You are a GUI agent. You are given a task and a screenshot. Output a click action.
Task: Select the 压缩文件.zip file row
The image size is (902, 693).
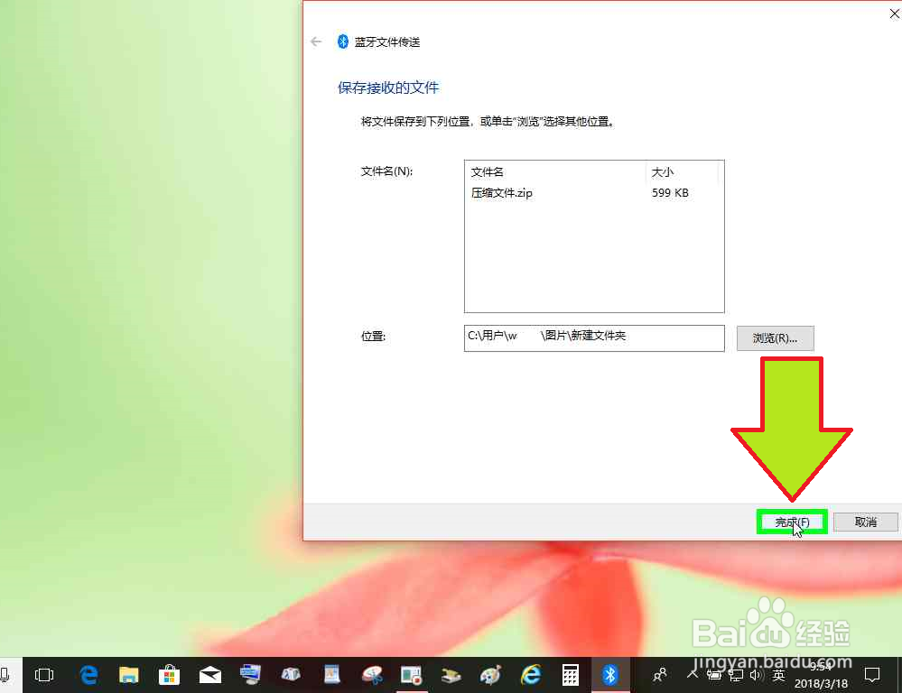pos(594,193)
